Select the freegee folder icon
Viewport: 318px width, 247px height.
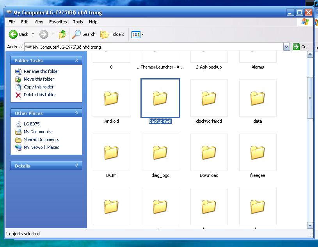258,152
